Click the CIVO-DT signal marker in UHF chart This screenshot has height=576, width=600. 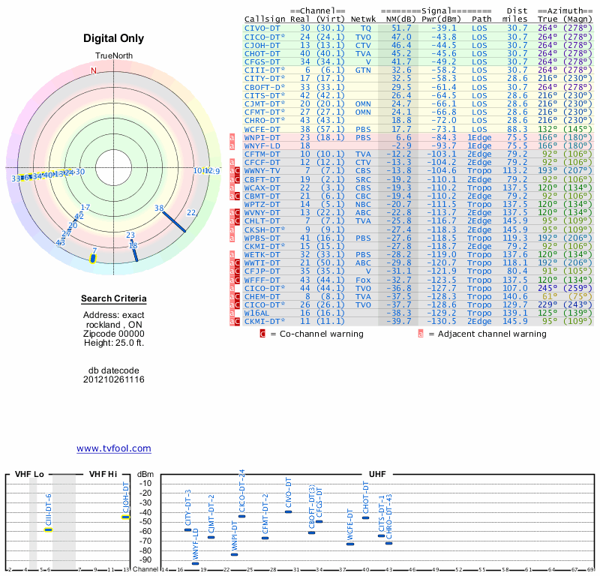(288, 511)
